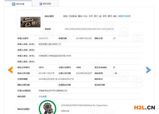159x114 pixels.
Task: Click the exclusive rights period dates
Action: click(56, 79)
